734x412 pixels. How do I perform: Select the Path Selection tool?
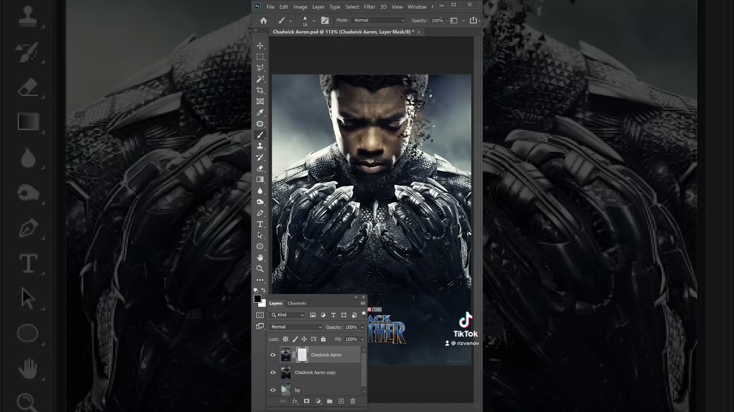click(260, 235)
